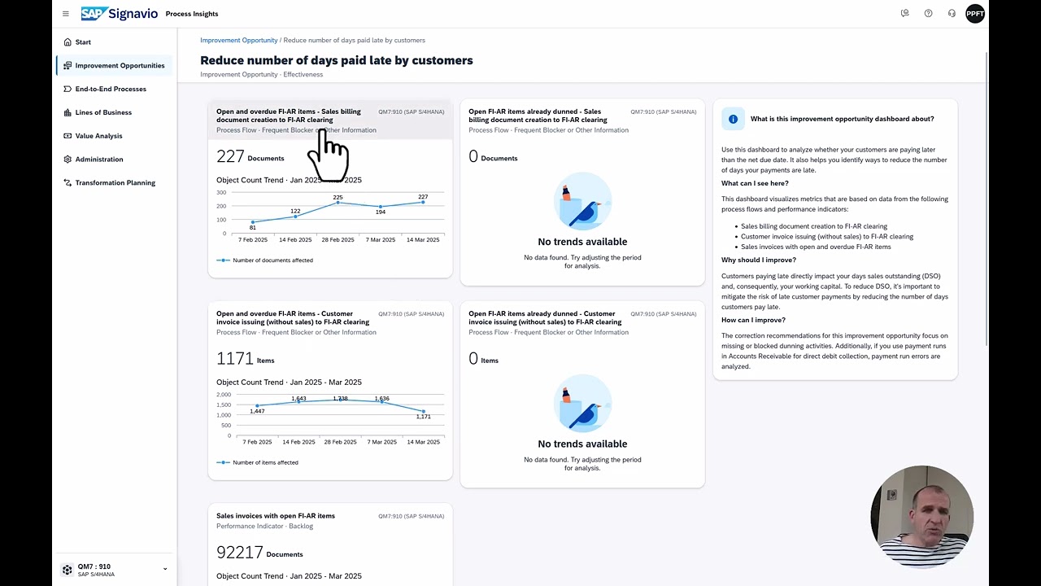Go to Start in the sidebar
The width and height of the screenshot is (1041, 586).
pyautogui.click(x=83, y=42)
